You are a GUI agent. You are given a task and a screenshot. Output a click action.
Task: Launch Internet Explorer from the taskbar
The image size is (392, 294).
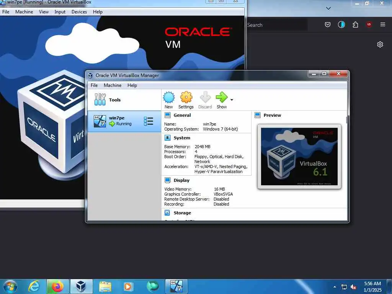point(34,286)
